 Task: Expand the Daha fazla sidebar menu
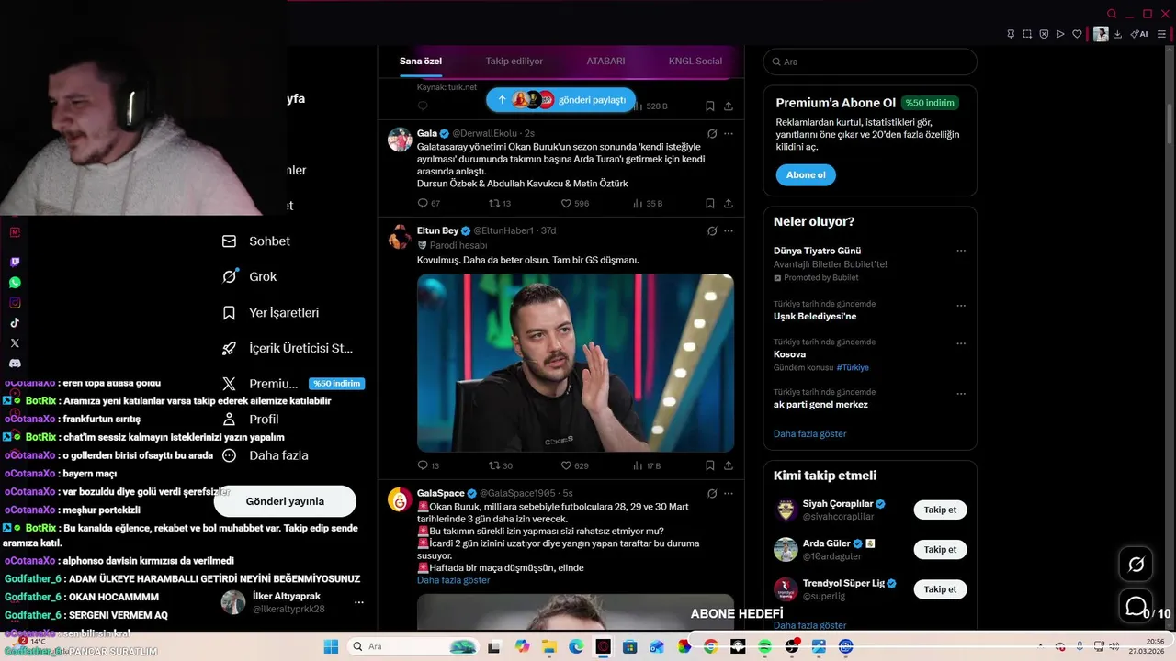(266, 455)
